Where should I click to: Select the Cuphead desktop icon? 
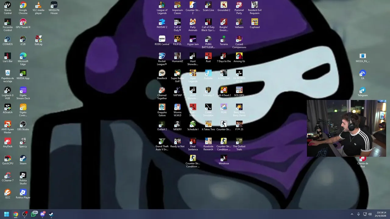click(x=255, y=24)
